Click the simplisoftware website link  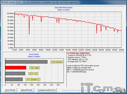(100, 90)
